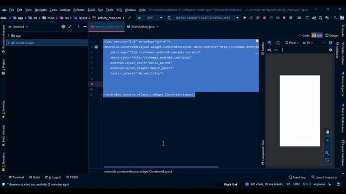Click the vertical expand arrows icon
The width and height of the screenshot is (346, 194).
point(282,50)
